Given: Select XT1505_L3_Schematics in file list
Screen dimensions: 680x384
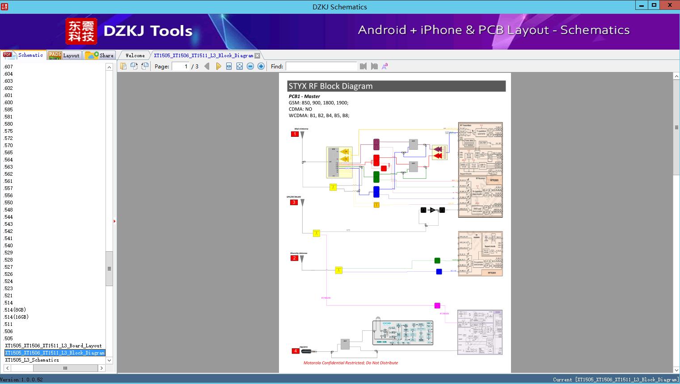Looking at the screenshot, I should coord(32,360).
